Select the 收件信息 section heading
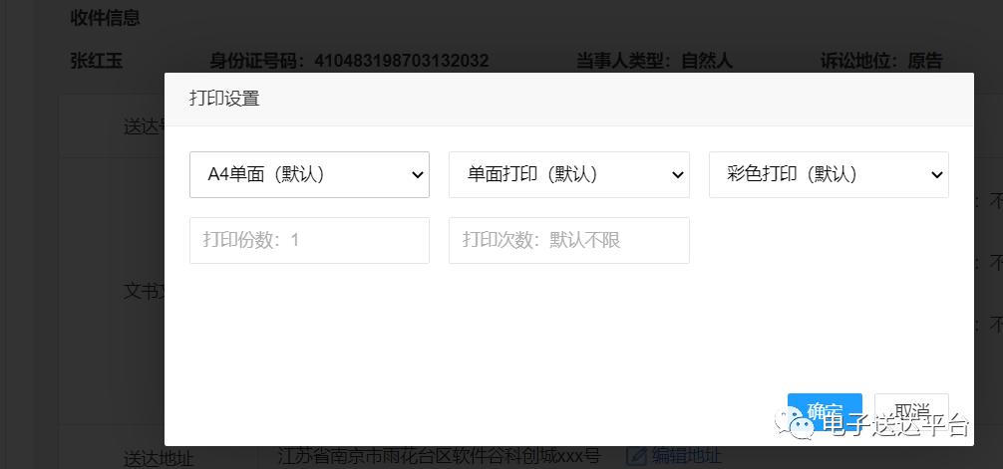The width and height of the screenshot is (1003, 469). click(x=105, y=18)
